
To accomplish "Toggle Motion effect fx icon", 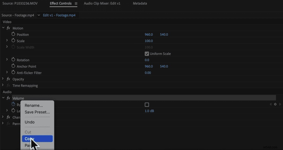I will tap(8, 28).
